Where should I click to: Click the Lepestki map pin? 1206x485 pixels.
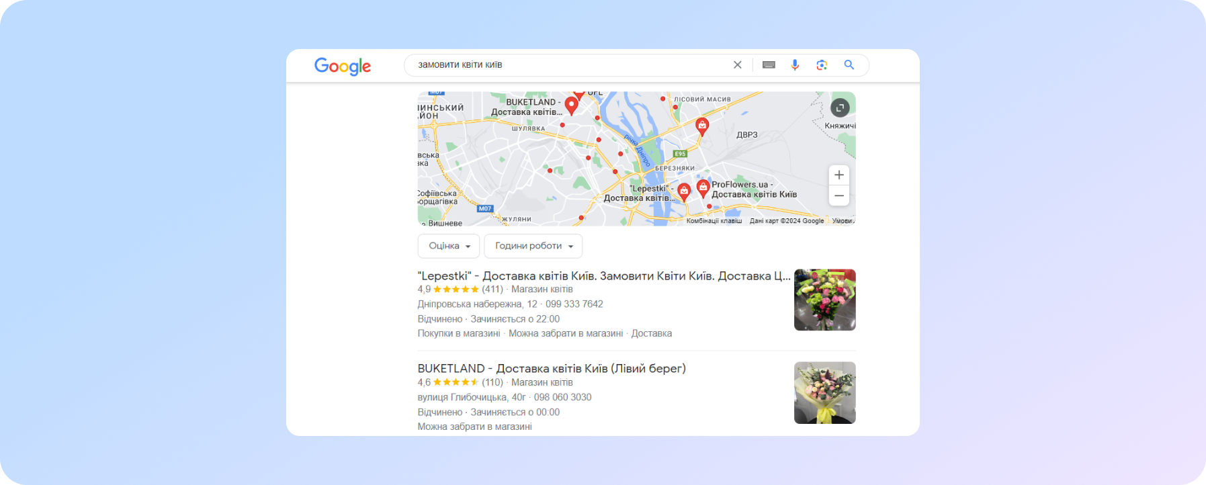point(684,192)
